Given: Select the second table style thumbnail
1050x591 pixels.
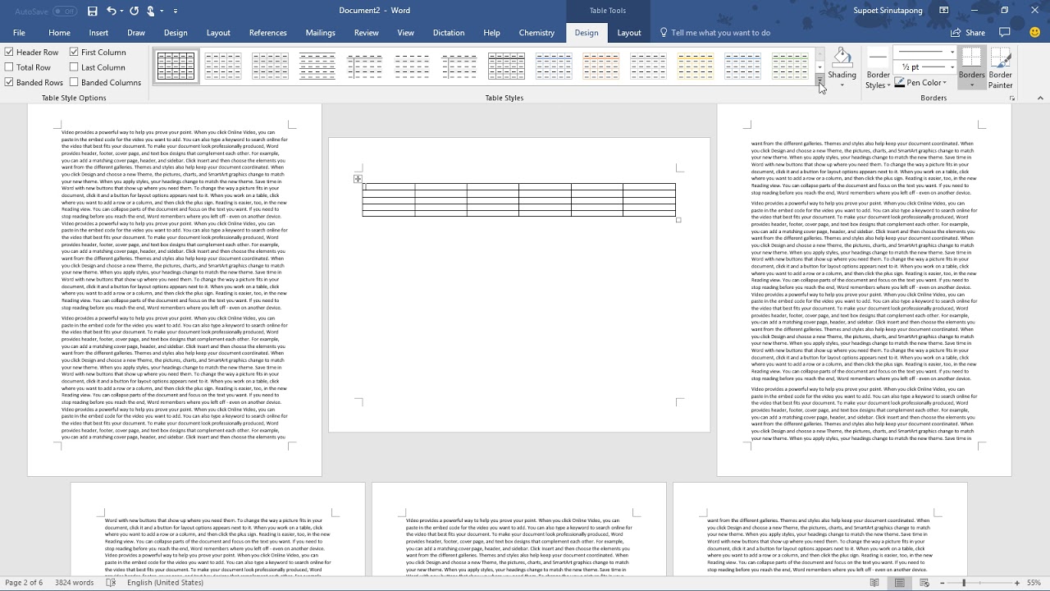Looking at the screenshot, I should coord(223,66).
